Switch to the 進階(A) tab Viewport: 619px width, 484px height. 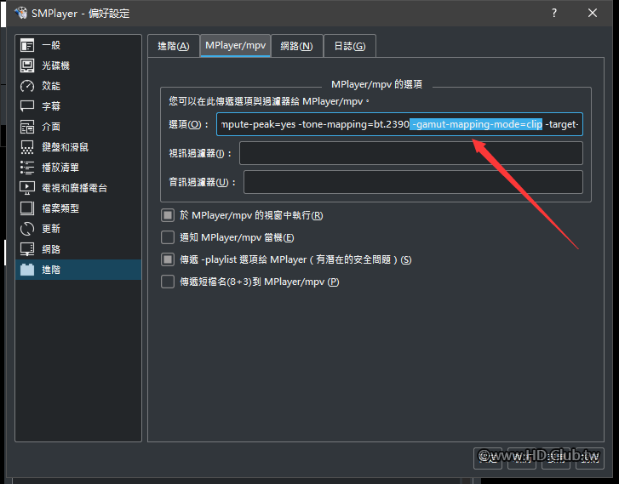[174, 46]
